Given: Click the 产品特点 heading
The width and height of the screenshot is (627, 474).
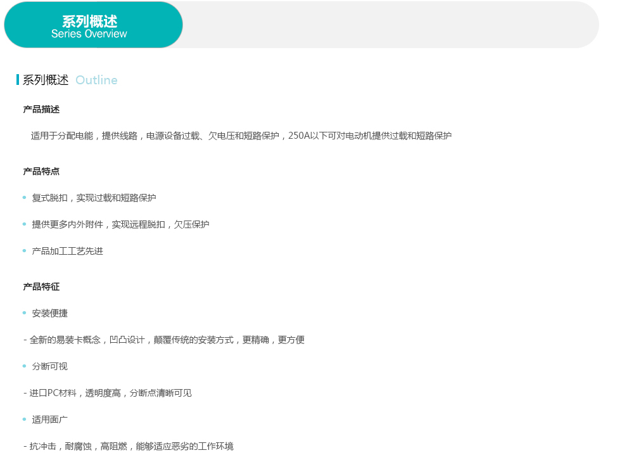Looking at the screenshot, I should click(41, 171).
